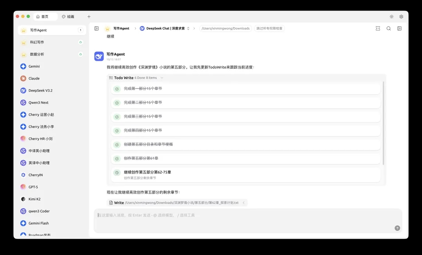This screenshot has width=422, height=255.
Task: Select the Gemini assistant icon
Action: click(23, 66)
